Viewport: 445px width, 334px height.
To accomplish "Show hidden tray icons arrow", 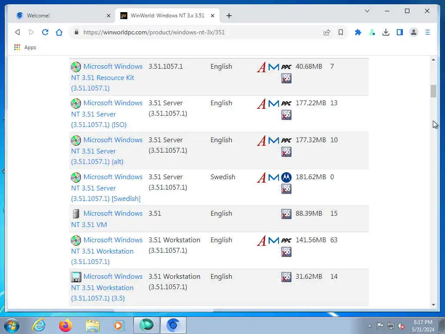I will [369, 326].
